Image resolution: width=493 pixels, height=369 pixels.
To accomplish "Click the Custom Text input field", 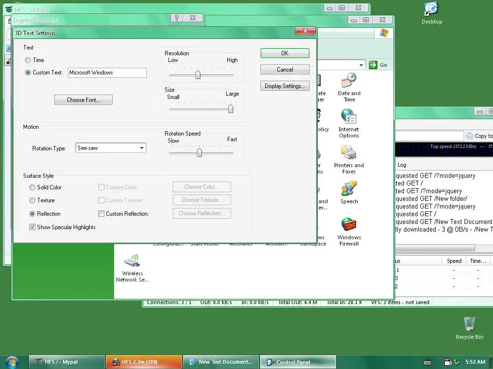I will pyautogui.click(x=107, y=73).
